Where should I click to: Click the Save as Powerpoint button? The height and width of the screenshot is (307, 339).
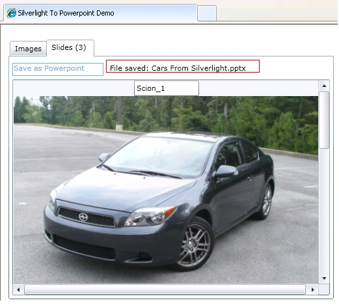click(58, 69)
